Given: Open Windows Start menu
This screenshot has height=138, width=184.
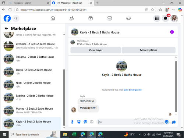Looking at the screenshot, I should (x=4, y=135).
